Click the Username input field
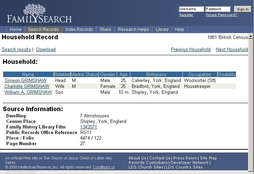Screen dimensions: 254x174 191,9
